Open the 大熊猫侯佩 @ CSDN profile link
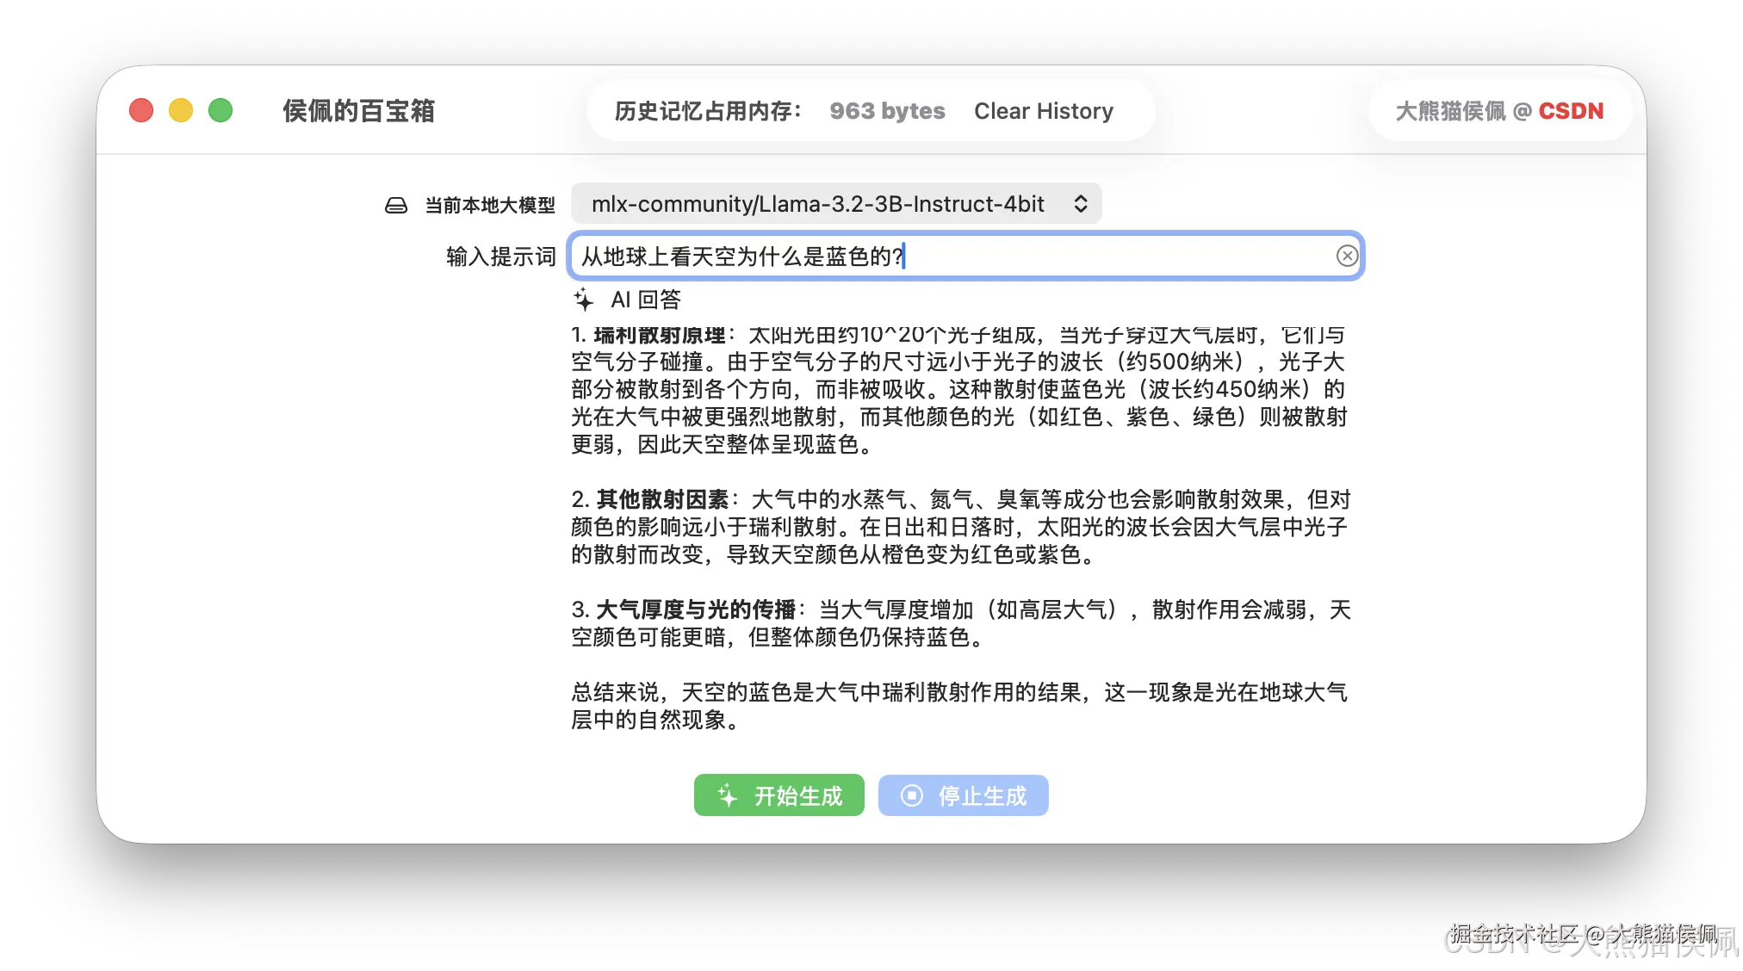Screen dimensions: 1743x971 (x=1498, y=110)
